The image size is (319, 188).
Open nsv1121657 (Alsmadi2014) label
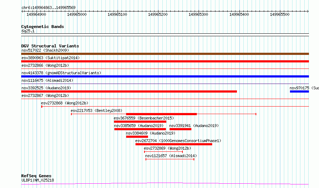pyautogui.click(x=171, y=156)
